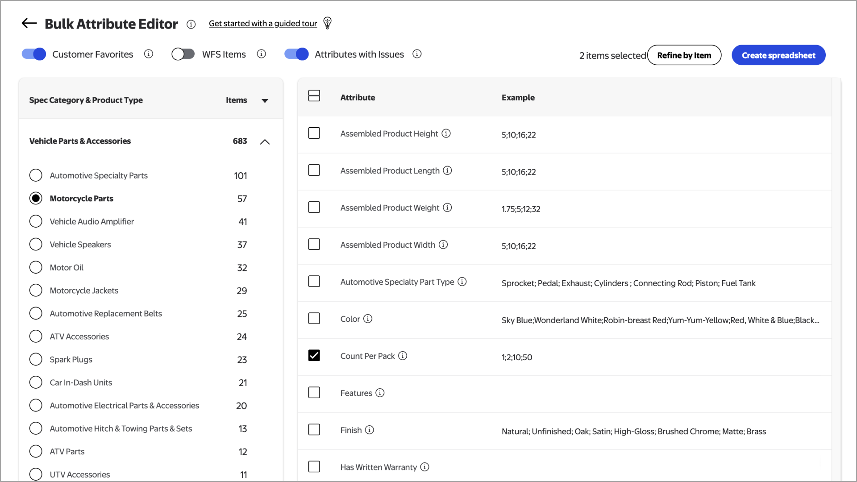Open the guided tour link
Viewport: 857px width, 482px height.
coord(262,23)
